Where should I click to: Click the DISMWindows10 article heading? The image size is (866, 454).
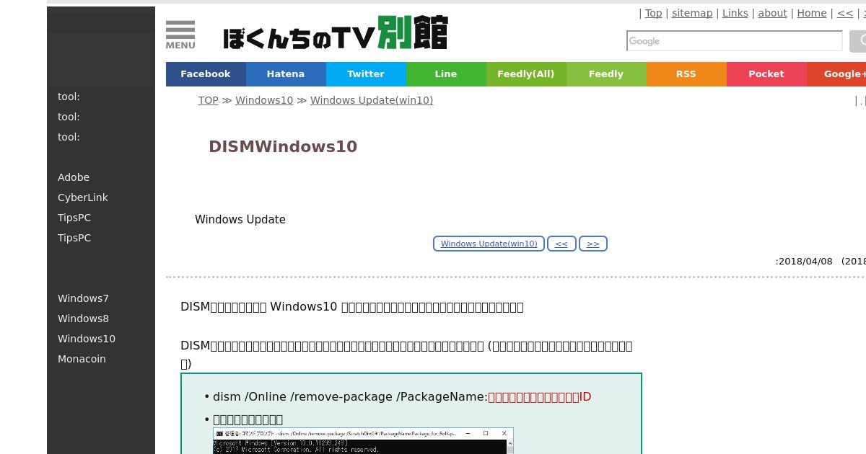pyautogui.click(x=283, y=146)
